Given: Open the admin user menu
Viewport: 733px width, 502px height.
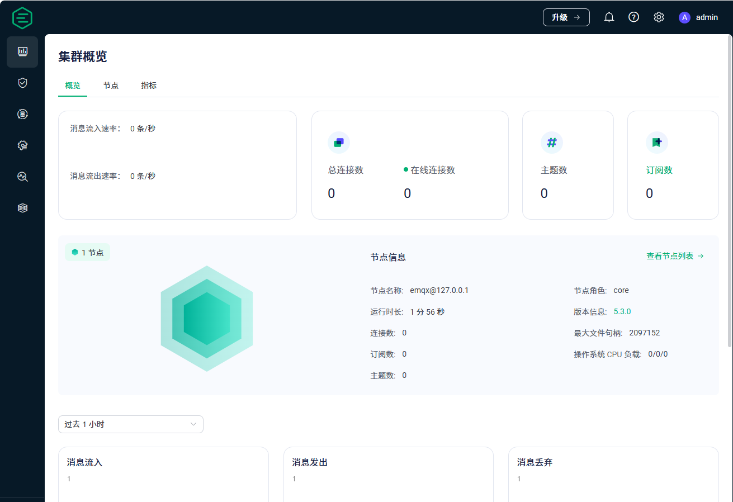Looking at the screenshot, I should coord(698,17).
